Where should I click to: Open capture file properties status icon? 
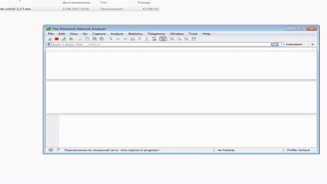(x=58, y=150)
